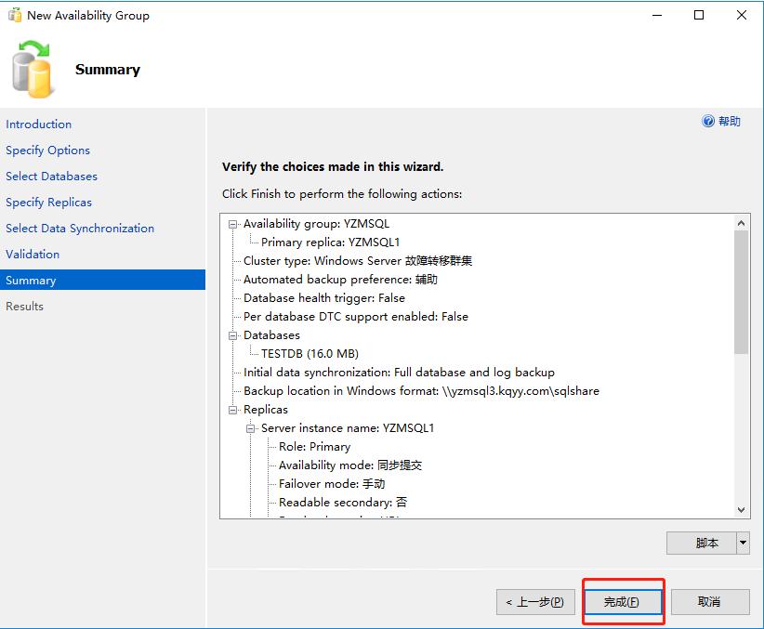Click the New Availability Group title icon
This screenshot has width=764, height=629.
click(15, 16)
